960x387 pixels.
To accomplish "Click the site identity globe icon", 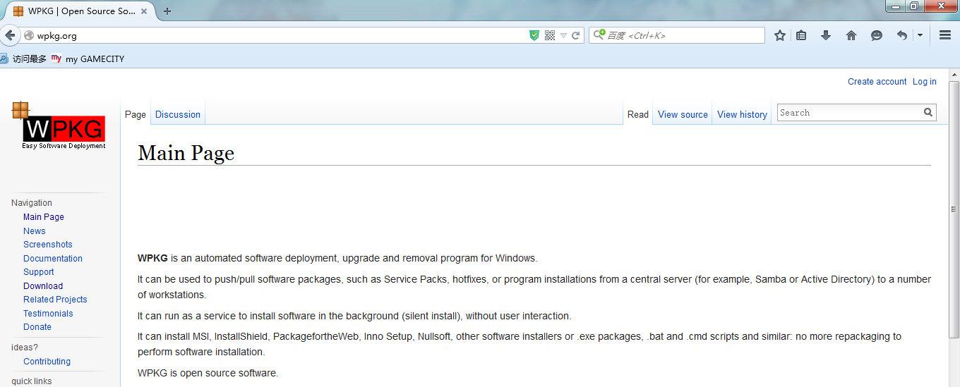I will click(29, 35).
